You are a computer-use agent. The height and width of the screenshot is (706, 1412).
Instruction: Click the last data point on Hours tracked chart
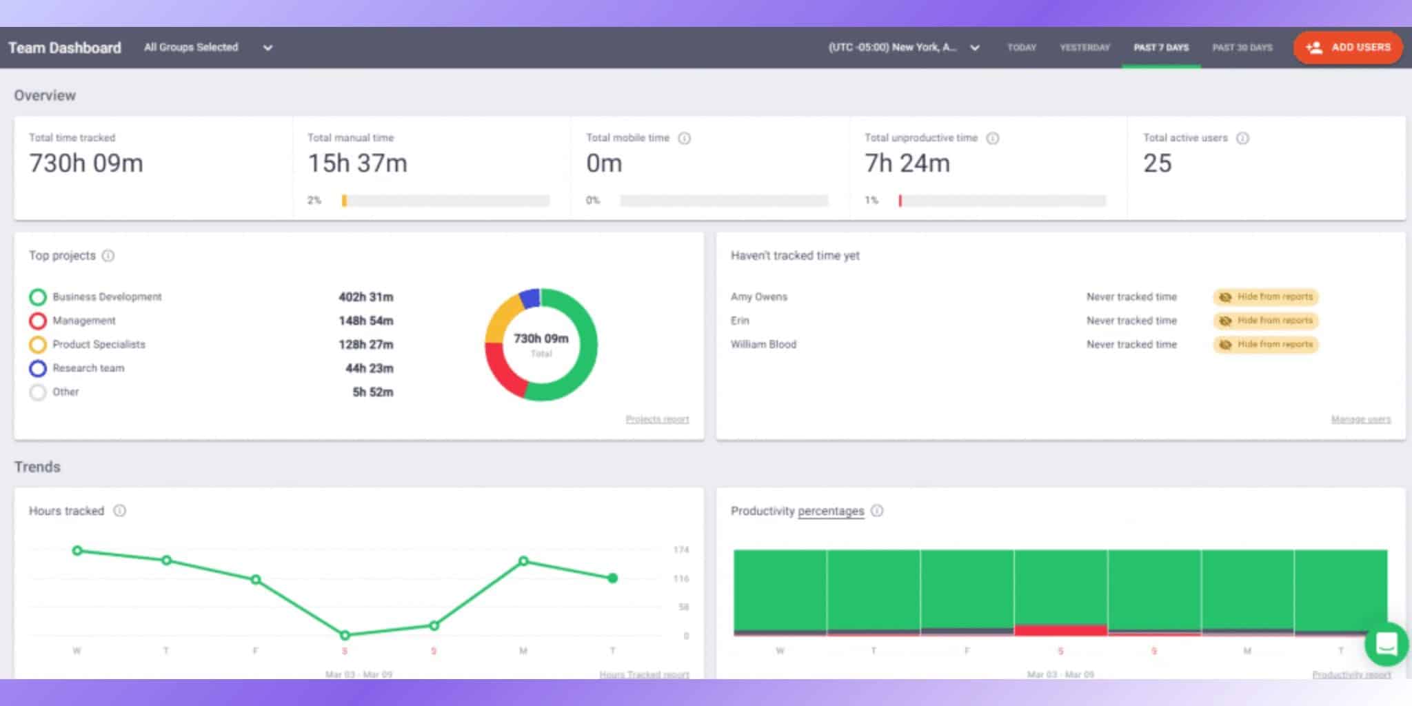click(x=612, y=578)
